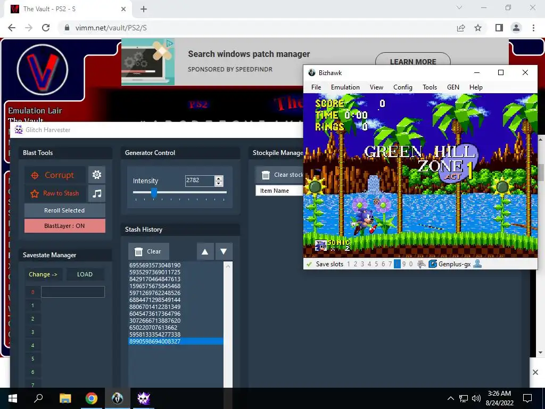
Task: Open Bizhawk Help menu
Action: click(476, 87)
